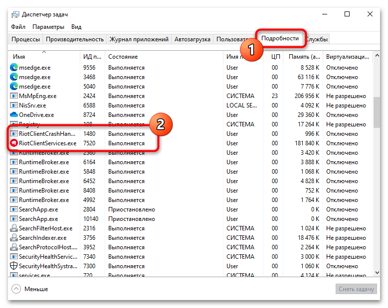The height and width of the screenshot is (308, 388).
Task: Click memory value 206 956 K
Action: point(307,96)
